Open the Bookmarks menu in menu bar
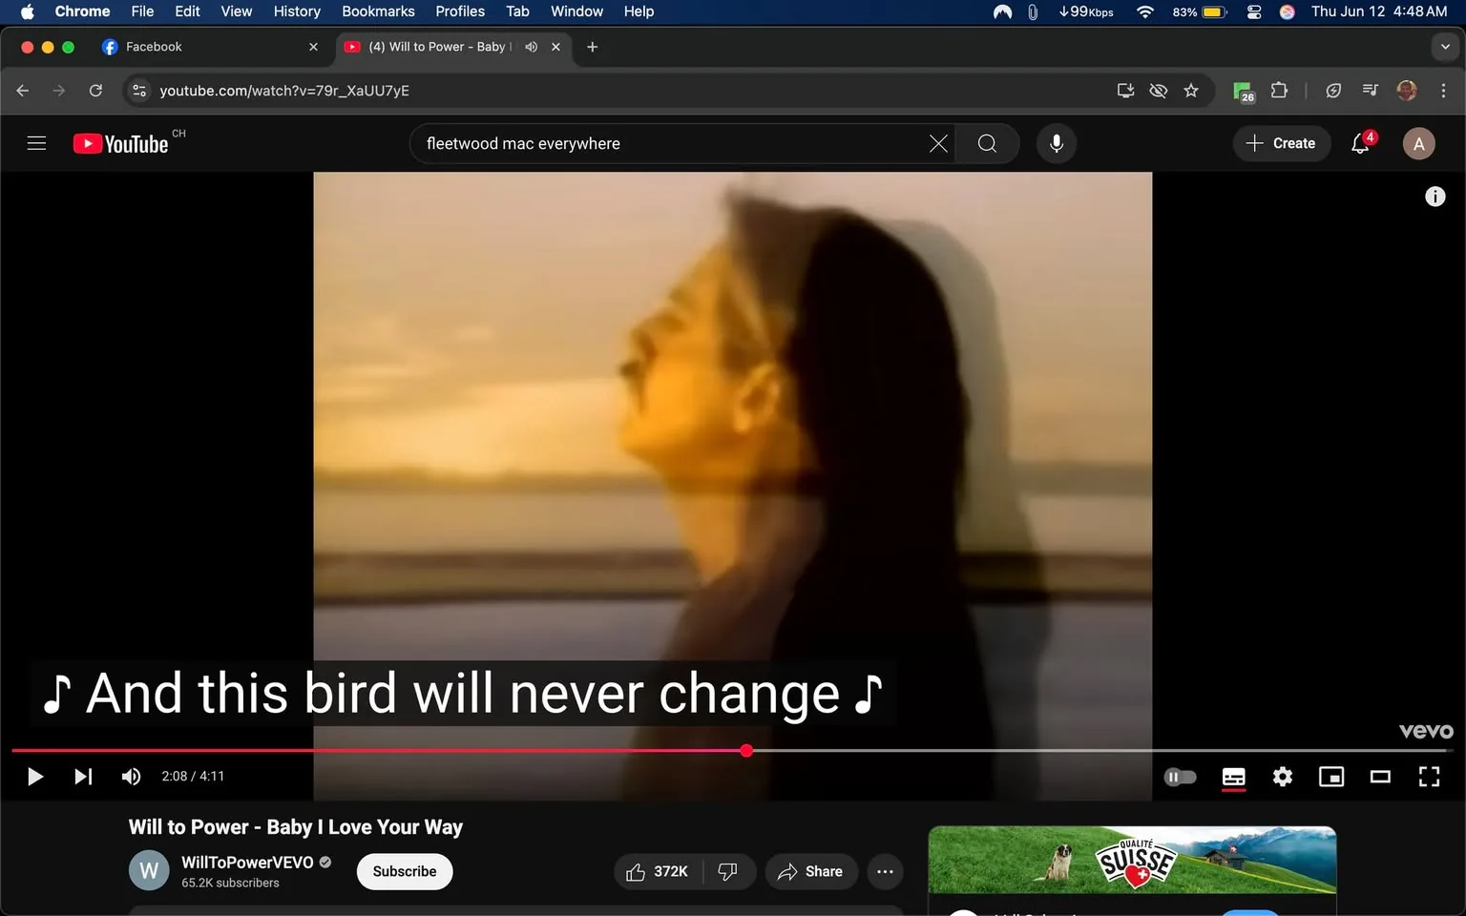1466x916 pixels. click(x=378, y=11)
